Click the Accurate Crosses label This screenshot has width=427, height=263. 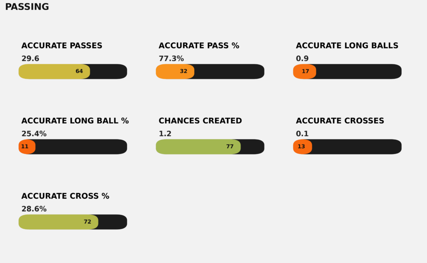tap(340, 121)
